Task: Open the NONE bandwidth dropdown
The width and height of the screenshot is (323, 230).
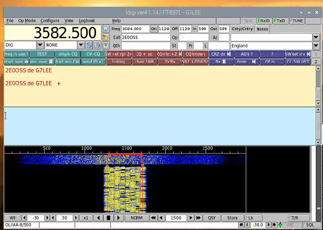Action: click(x=81, y=45)
